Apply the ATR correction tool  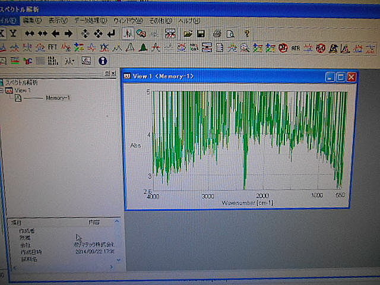coord(296,48)
